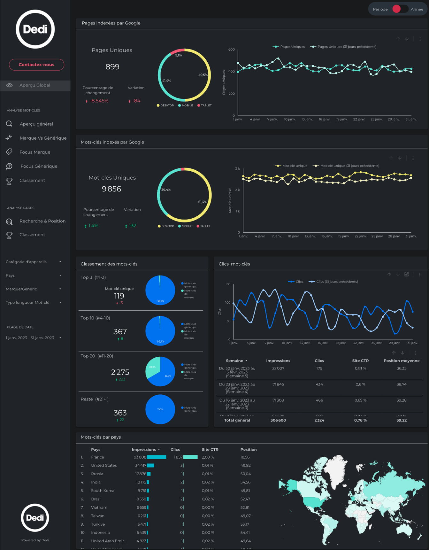Screen dimensions: 429x550
Task: Click the trophy icon under Analyse Mot-clés
Action: [x=9, y=181]
